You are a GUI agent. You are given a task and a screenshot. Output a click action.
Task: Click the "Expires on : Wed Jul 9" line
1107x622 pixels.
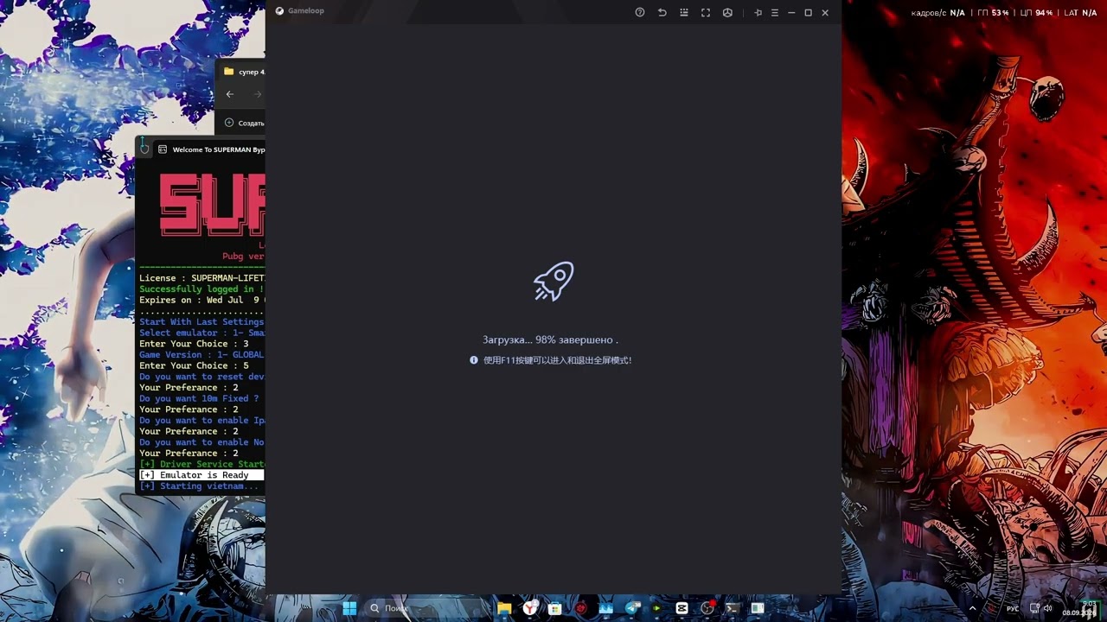pos(202,301)
